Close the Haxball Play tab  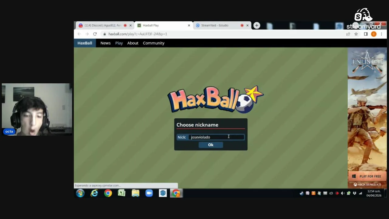[189, 25]
